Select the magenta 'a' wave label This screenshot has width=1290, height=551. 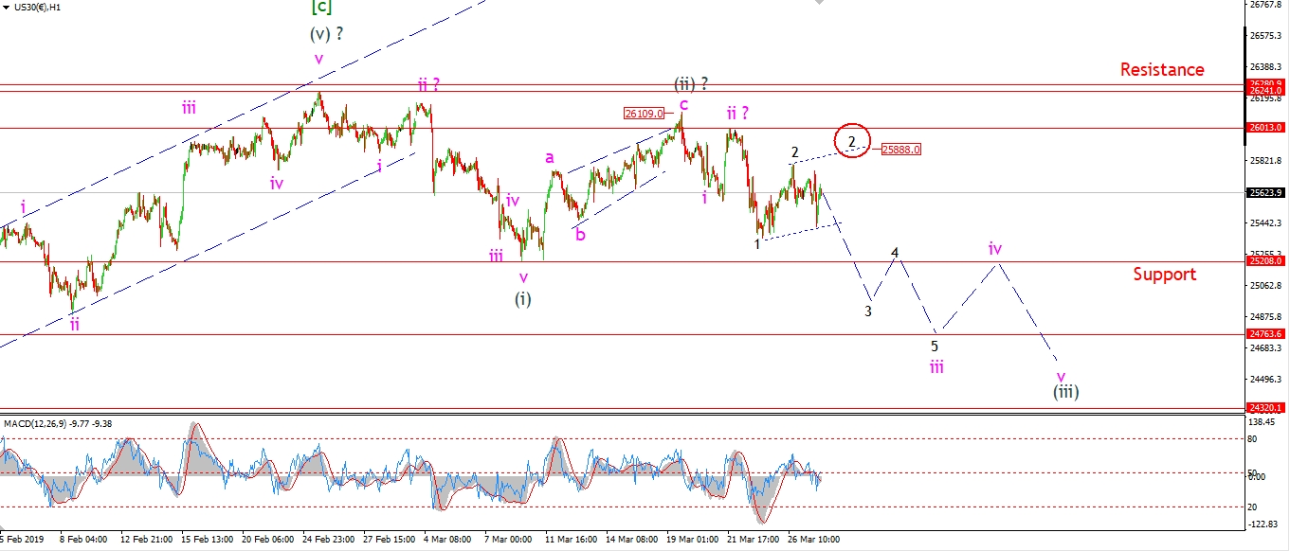pos(549,157)
